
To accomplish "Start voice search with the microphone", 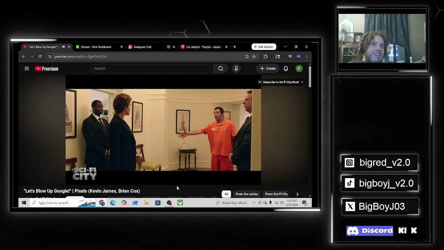I will click(x=236, y=68).
